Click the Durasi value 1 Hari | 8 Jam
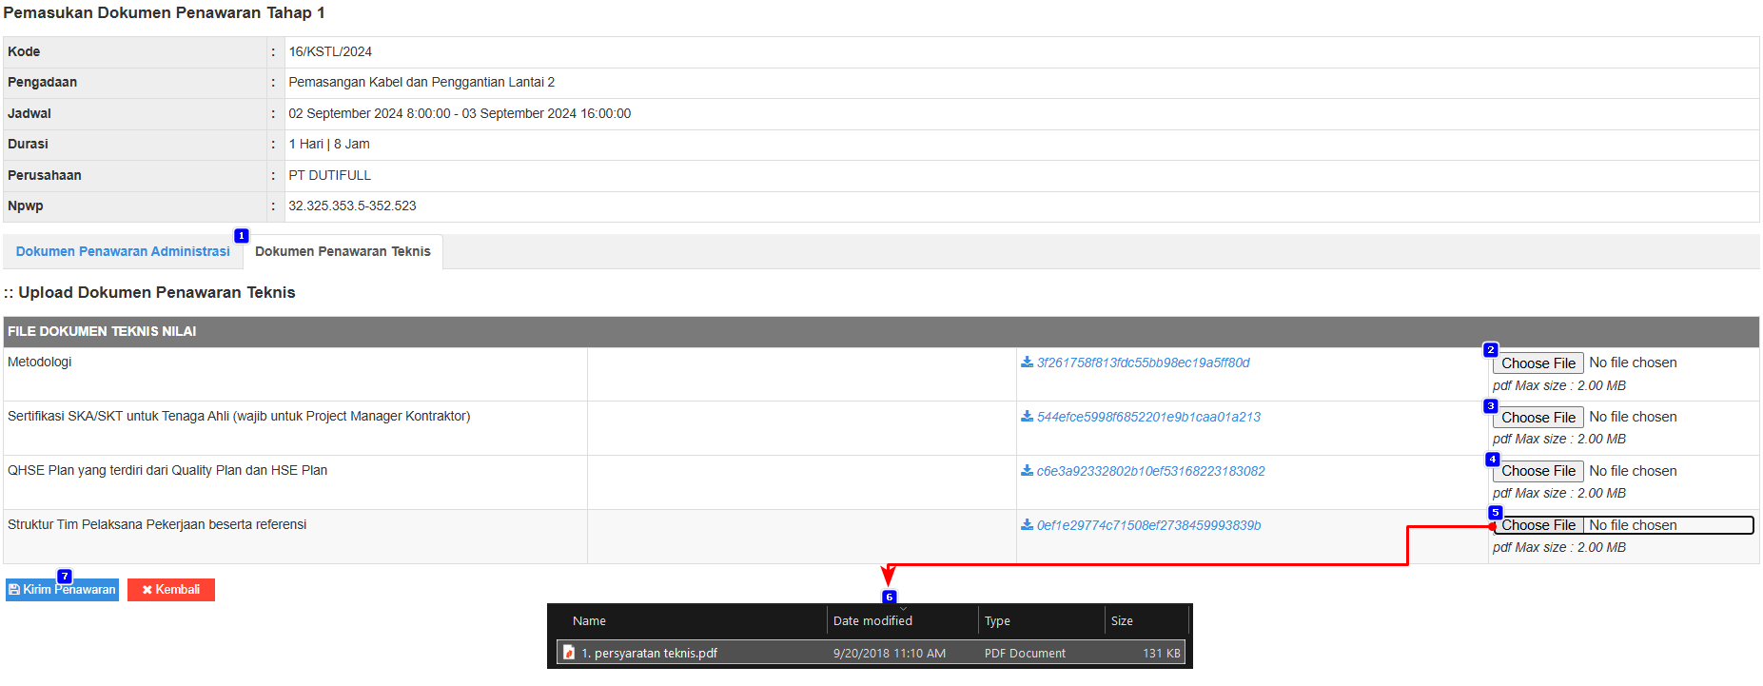1763x686 pixels. click(329, 144)
